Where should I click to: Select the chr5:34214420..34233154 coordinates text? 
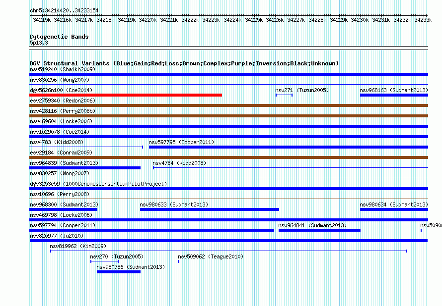[64, 10]
